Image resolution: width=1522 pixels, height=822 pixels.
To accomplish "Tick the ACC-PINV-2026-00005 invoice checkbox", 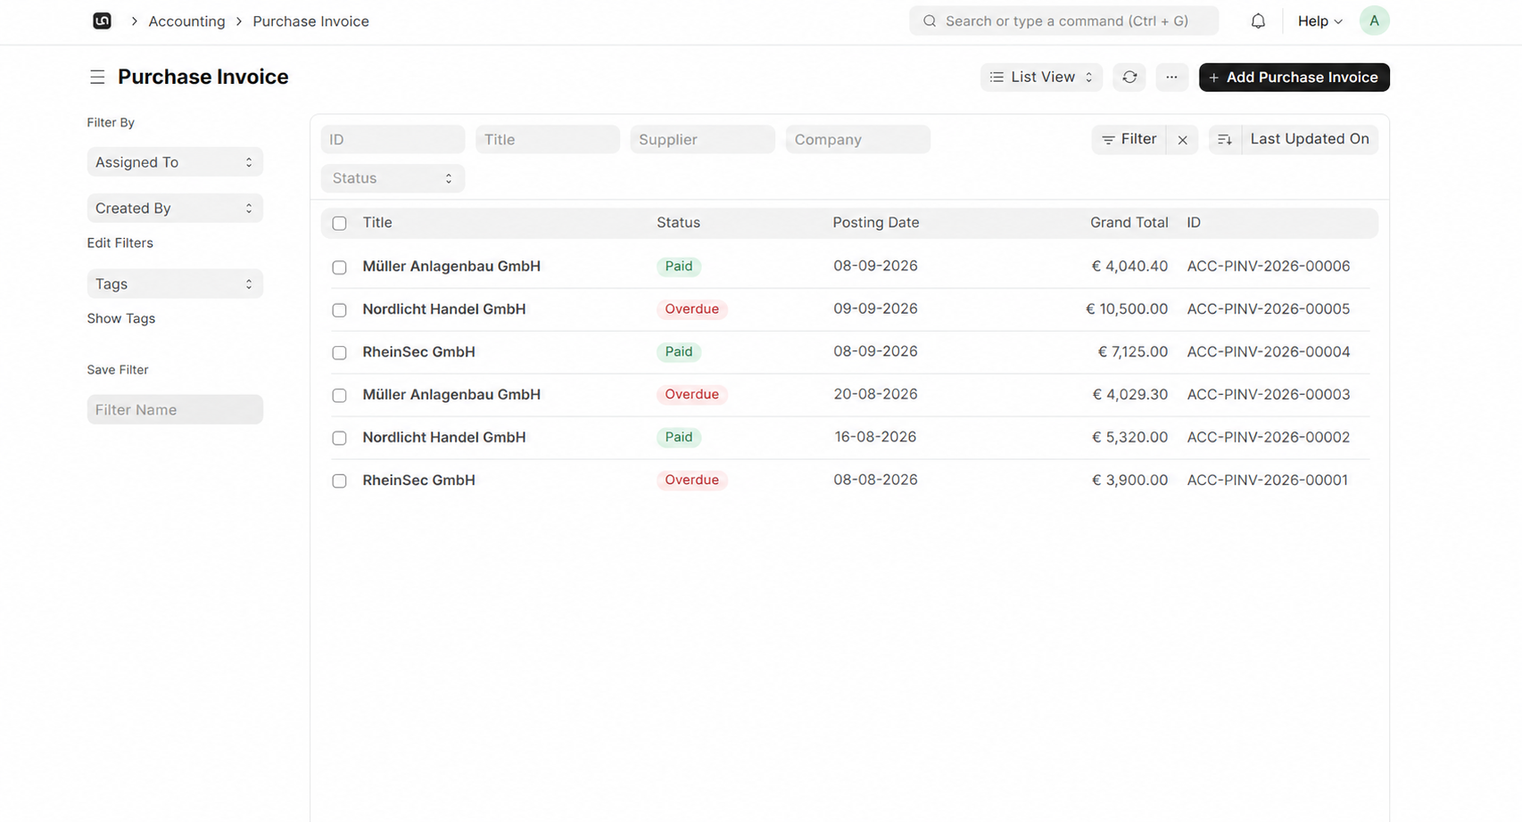I will point(339,310).
